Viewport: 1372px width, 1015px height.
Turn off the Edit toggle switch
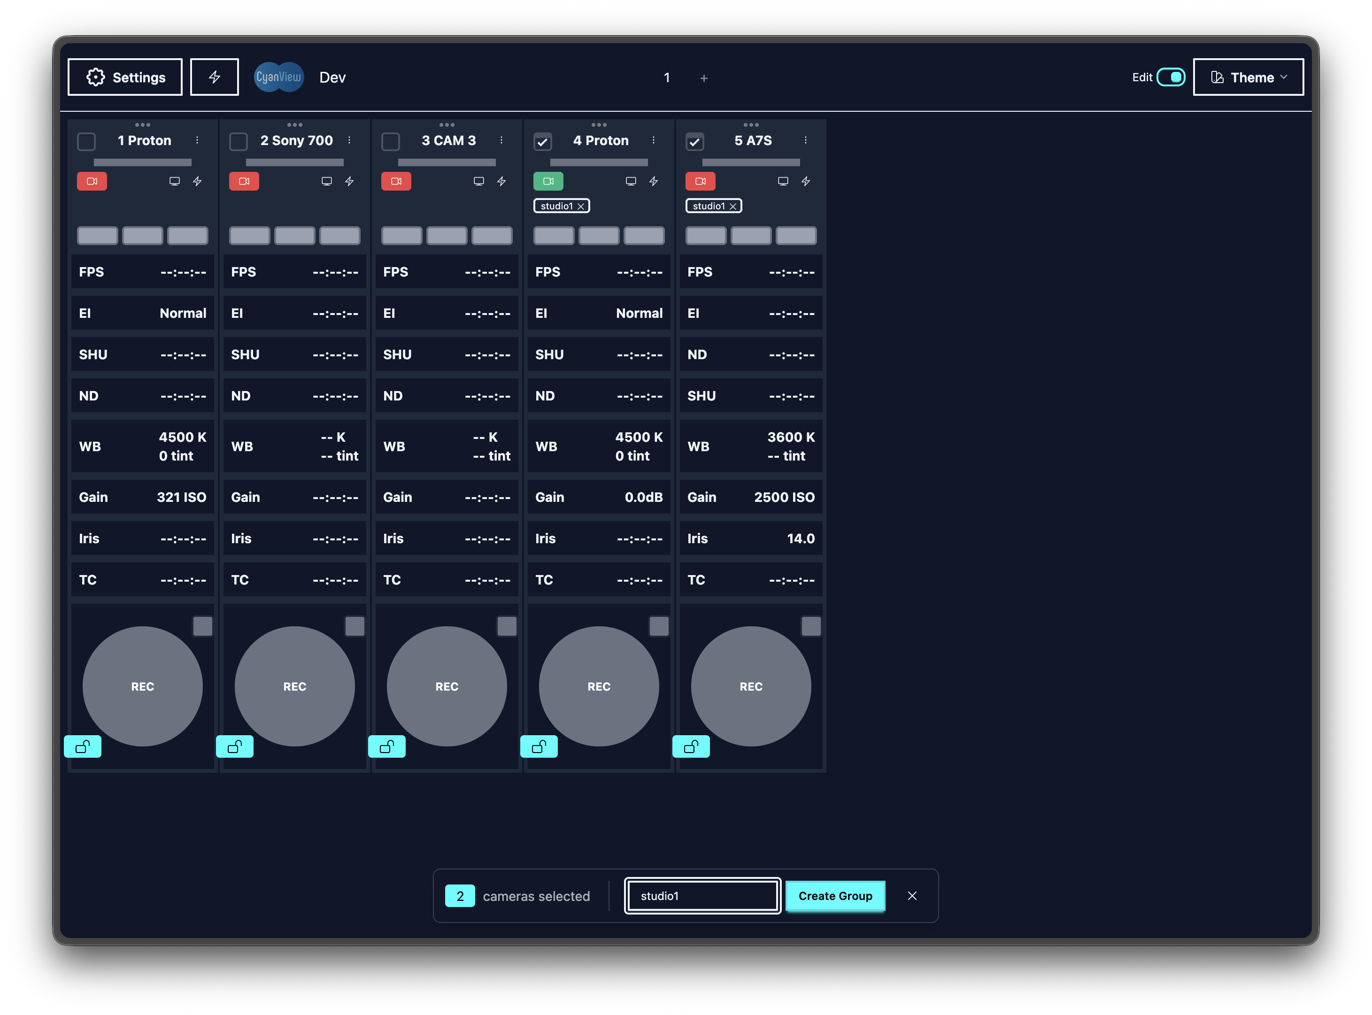[1171, 77]
